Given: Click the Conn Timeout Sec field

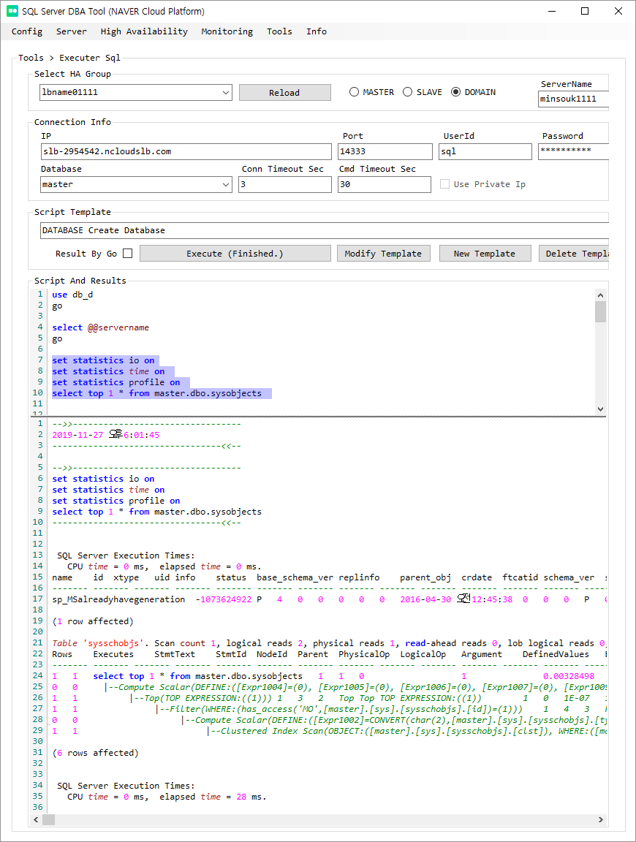Looking at the screenshot, I should [284, 184].
